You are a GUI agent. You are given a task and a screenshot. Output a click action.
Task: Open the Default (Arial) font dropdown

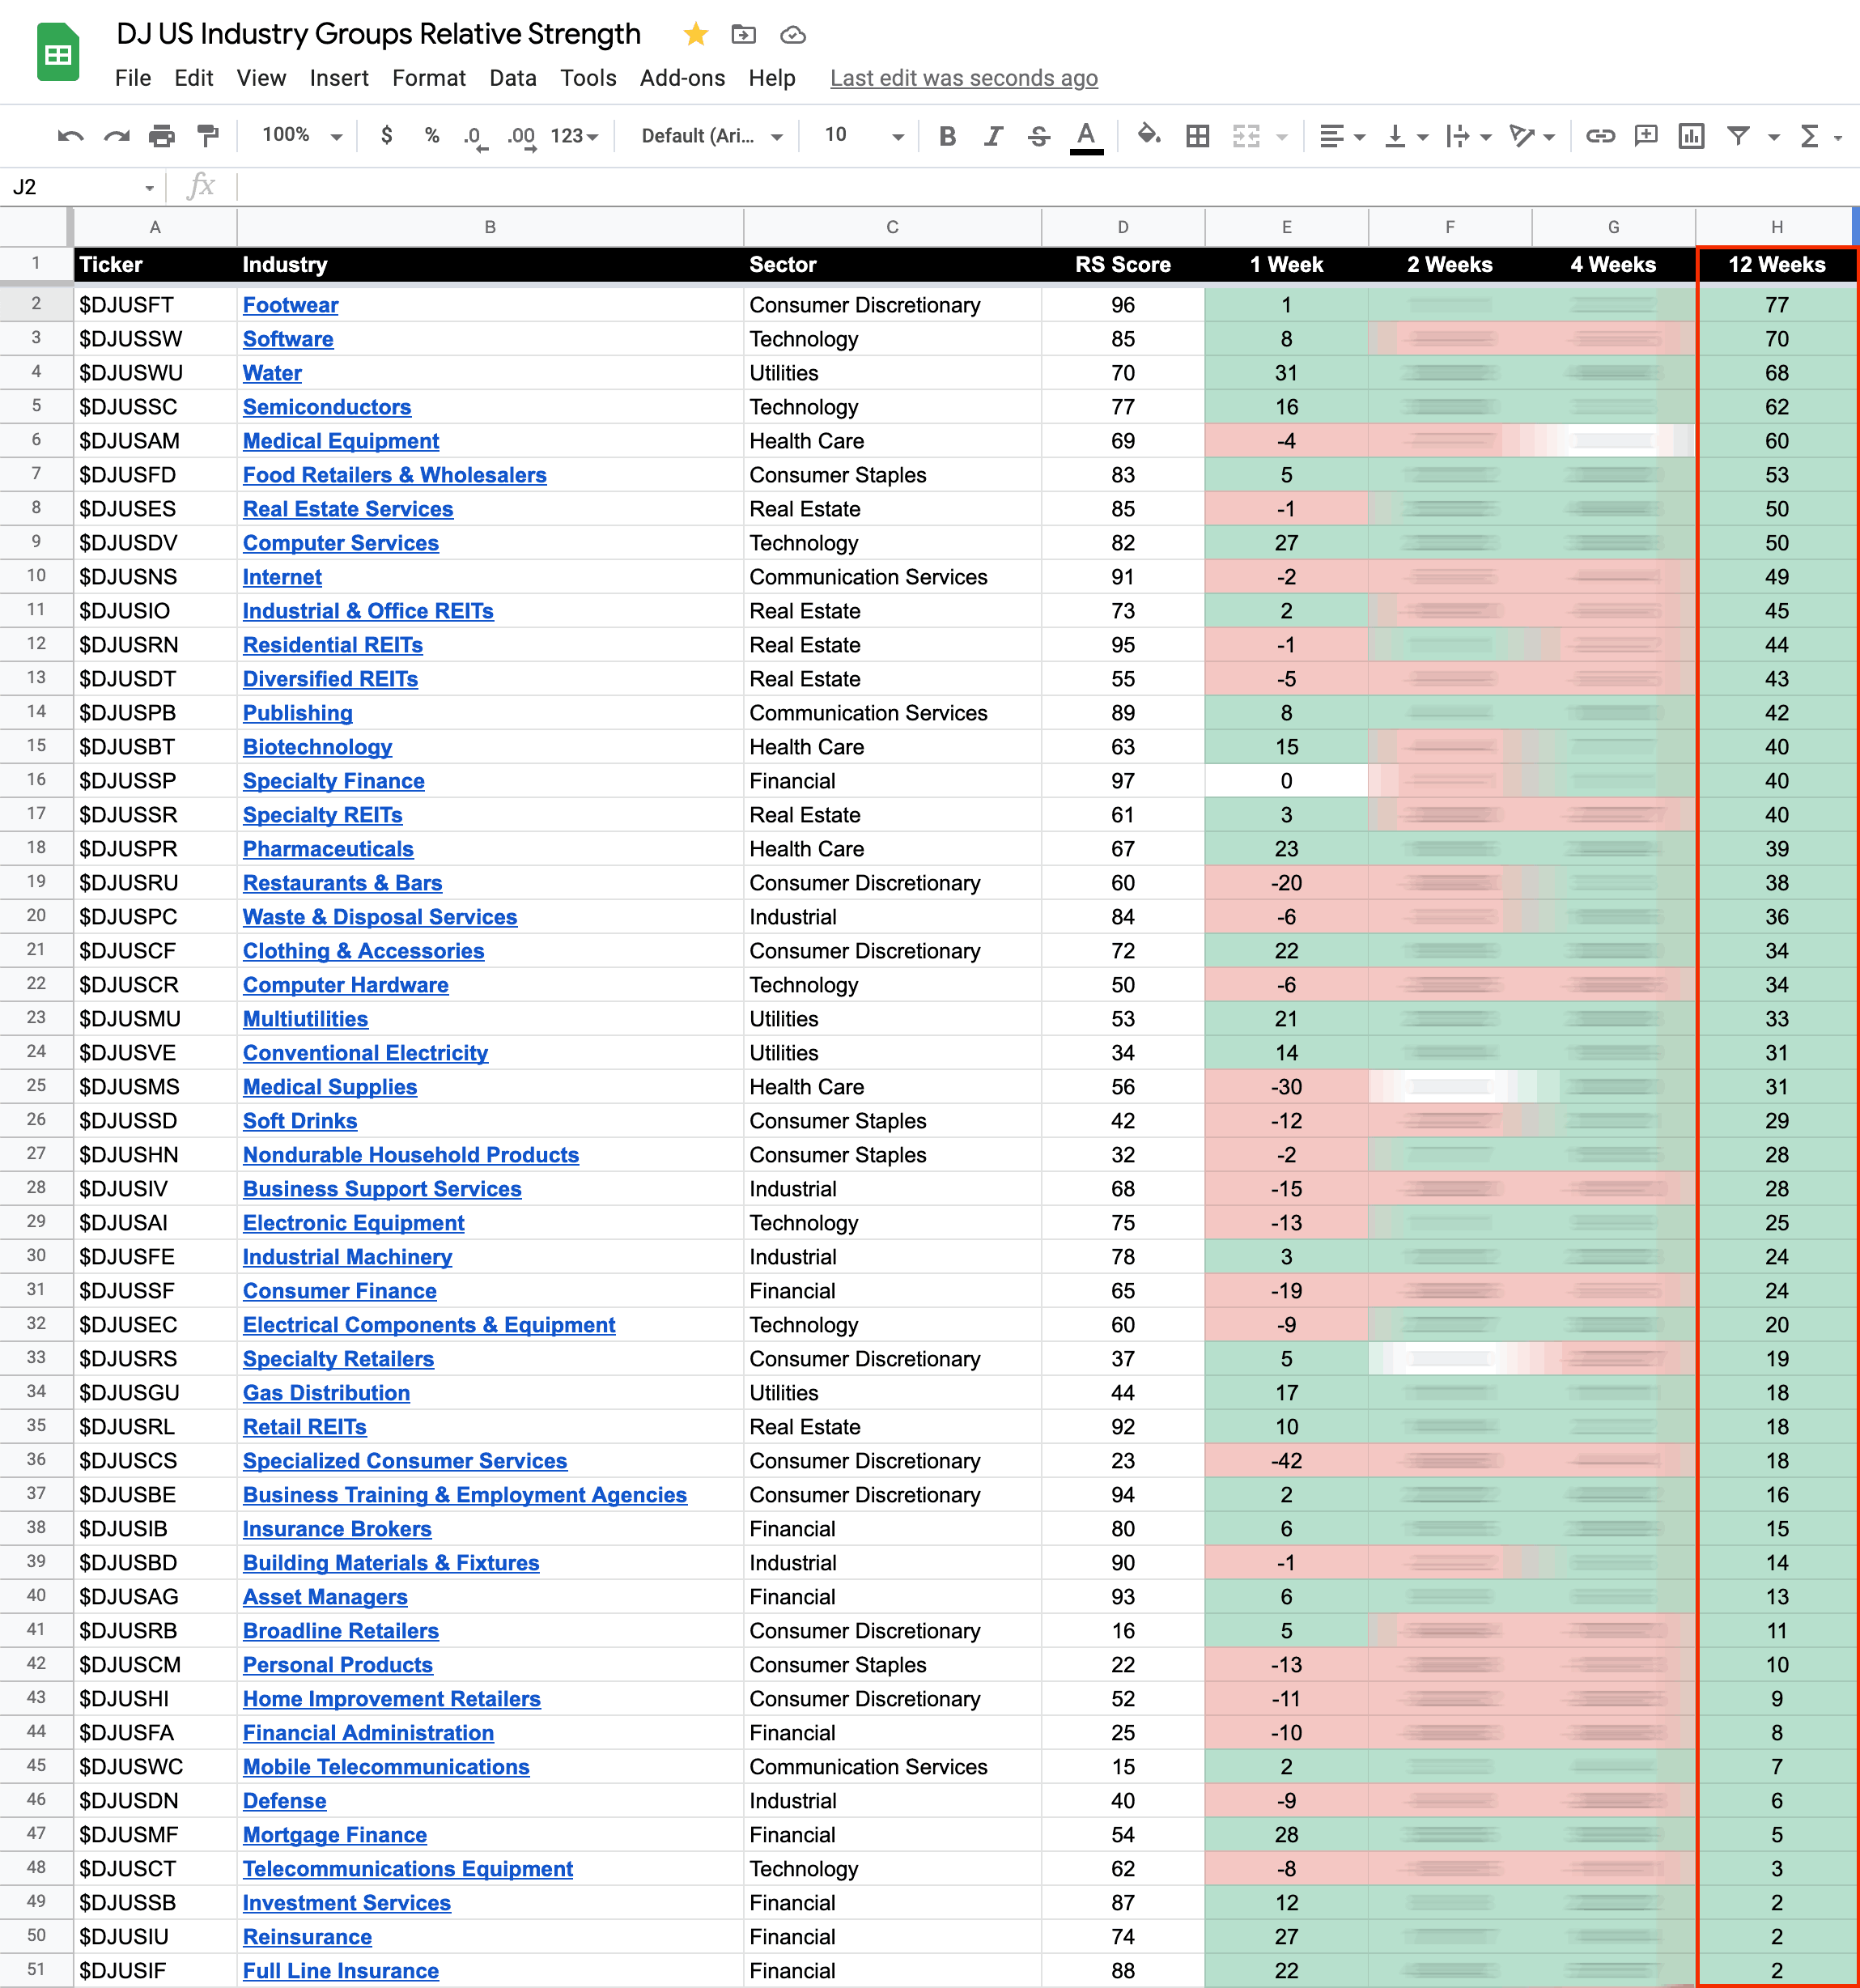(x=712, y=136)
